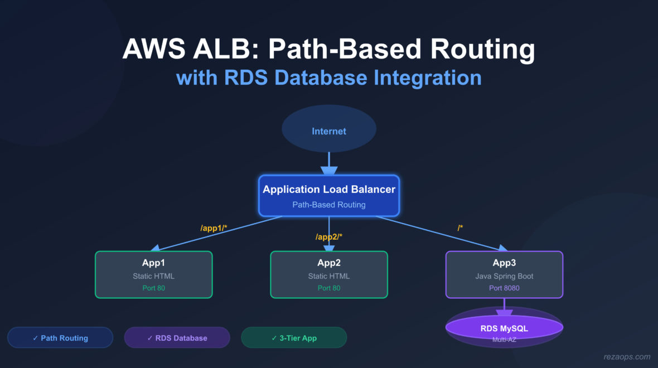Expand the /app2/* routing path label
Screen dimensions: 658x368
click(328, 236)
